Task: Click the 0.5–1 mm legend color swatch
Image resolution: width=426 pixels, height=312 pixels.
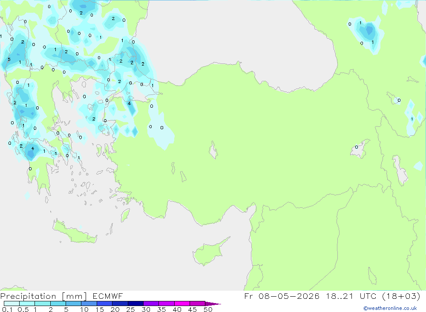Action: click(27, 303)
